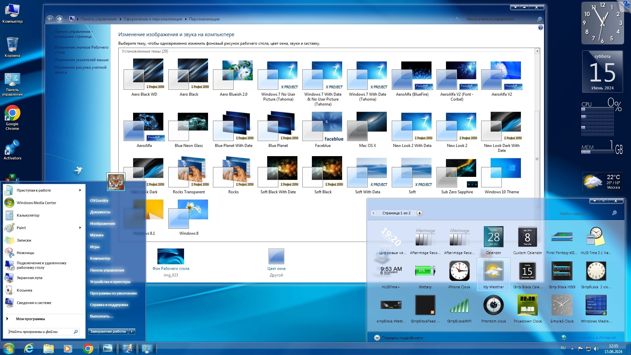The height and width of the screenshot is (355, 631).
Task: Open the Pricedown Clock gadget
Action: (x=527, y=306)
